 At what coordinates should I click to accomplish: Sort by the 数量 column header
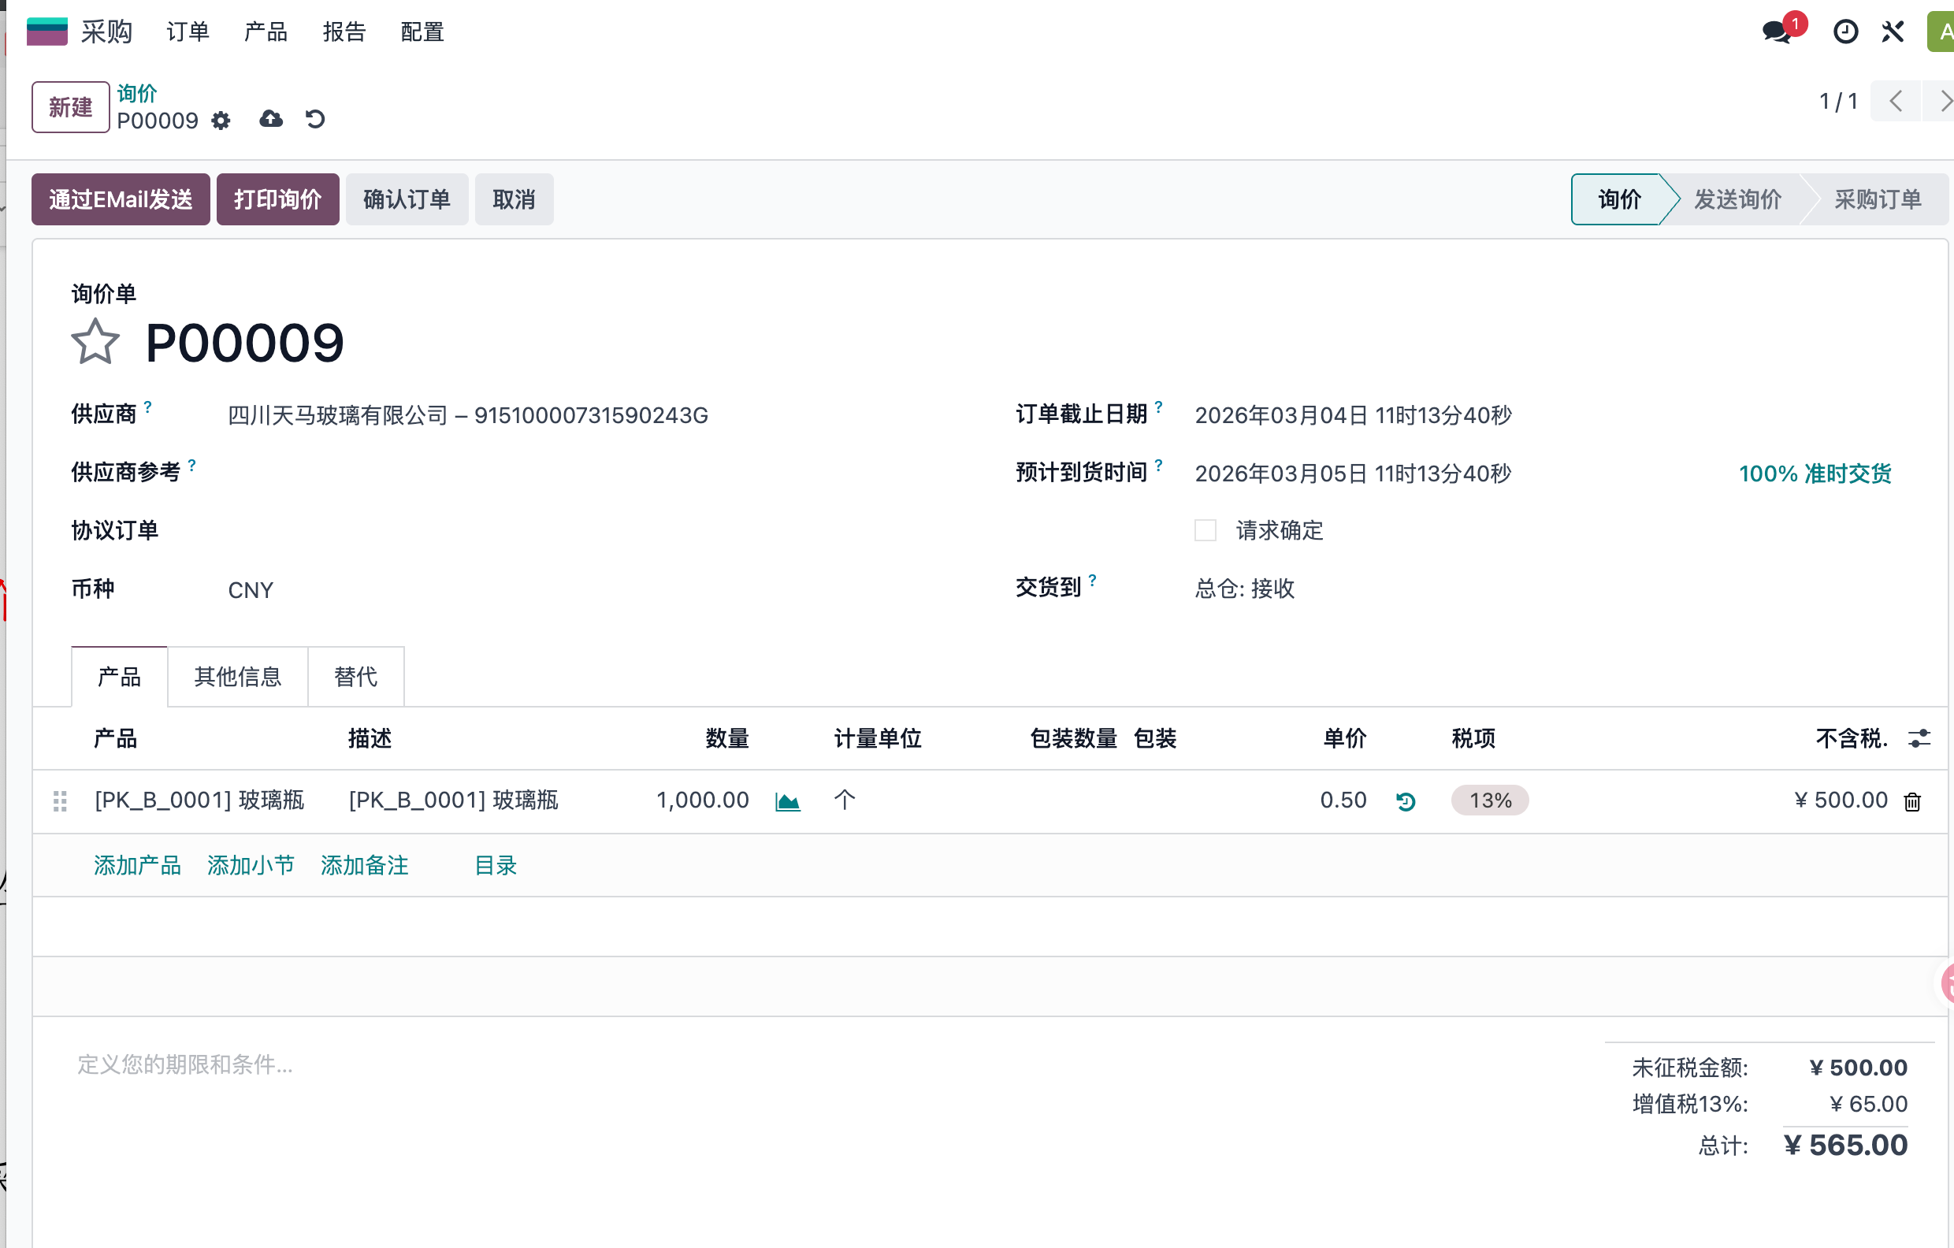pyautogui.click(x=727, y=738)
